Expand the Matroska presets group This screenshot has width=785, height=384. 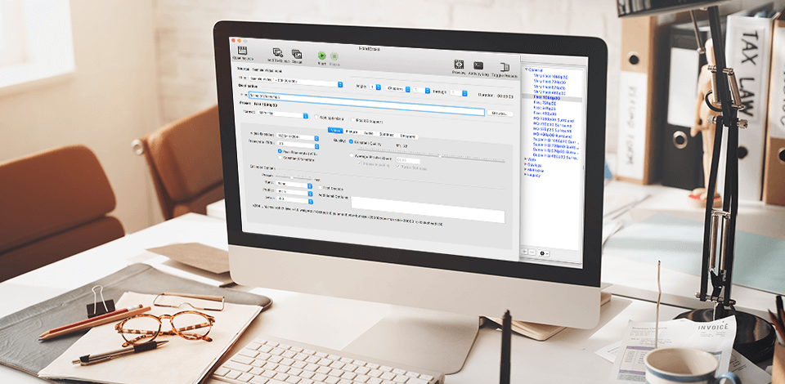(x=526, y=170)
